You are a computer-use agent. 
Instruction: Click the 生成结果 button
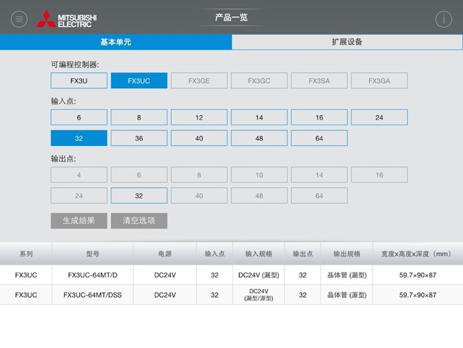pyautogui.click(x=79, y=221)
